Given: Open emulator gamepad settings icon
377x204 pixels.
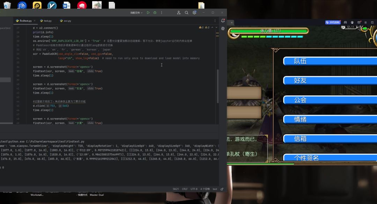Looking at the screenshot, I should (x=345, y=22).
